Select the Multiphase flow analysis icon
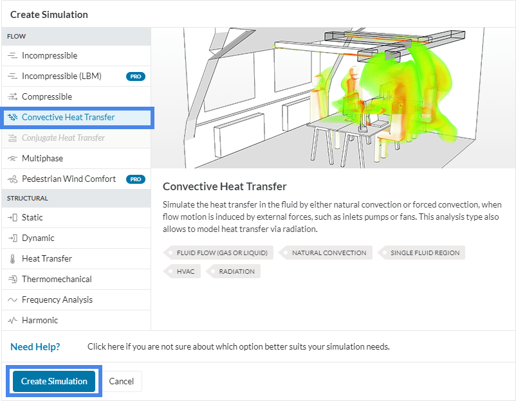The image size is (516, 401). click(11, 158)
